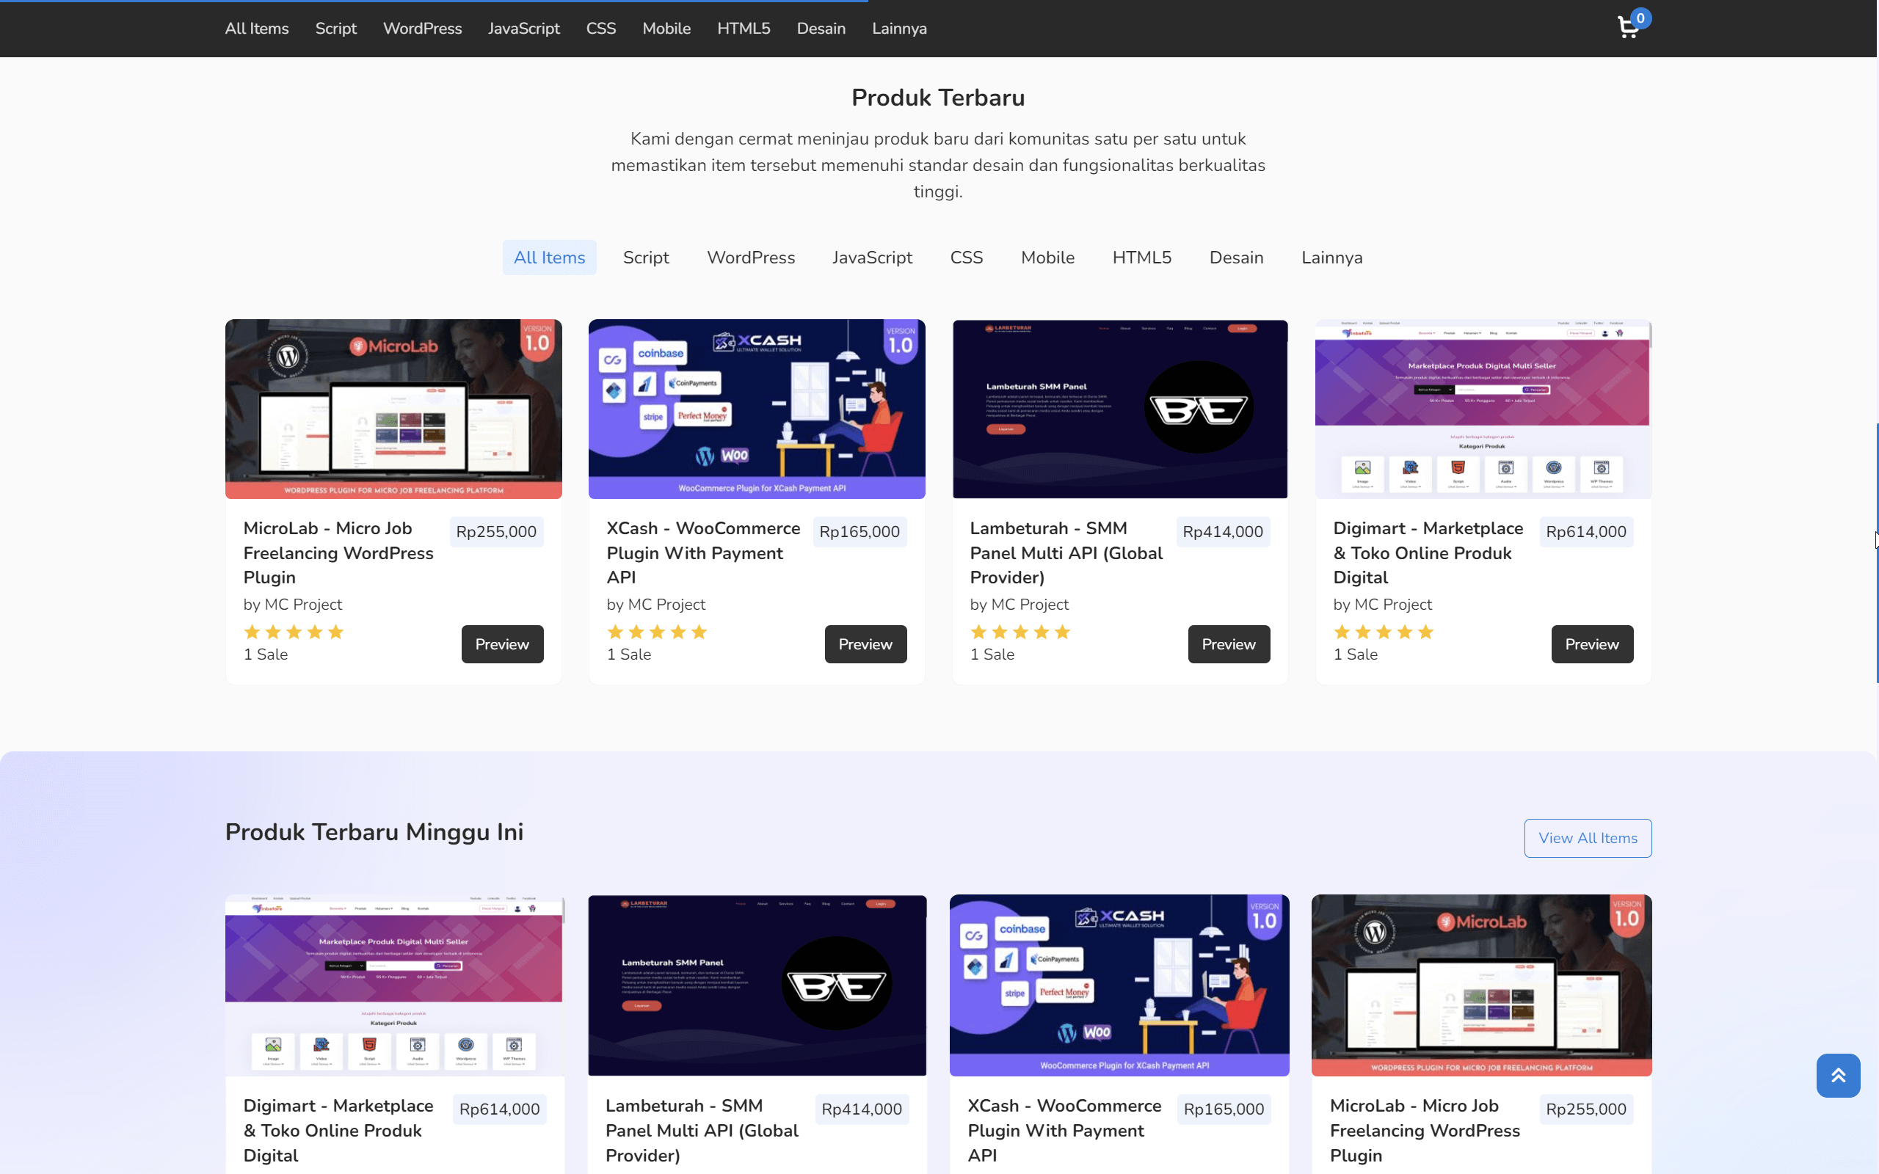The image size is (1879, 1174).
Task: Preview the Lambeturah SMM Panel in Produk Terbaru
Action: (x=1229, y=643)
